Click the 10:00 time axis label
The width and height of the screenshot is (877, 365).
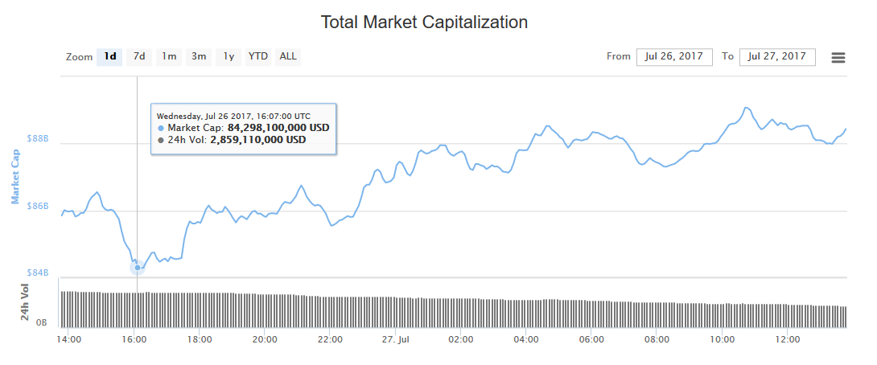pos(722,339)
